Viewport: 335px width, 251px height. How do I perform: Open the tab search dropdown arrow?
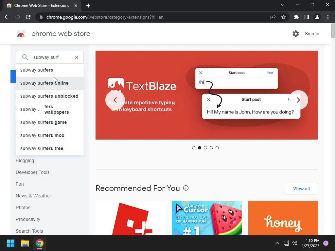(x=282, y=5)
